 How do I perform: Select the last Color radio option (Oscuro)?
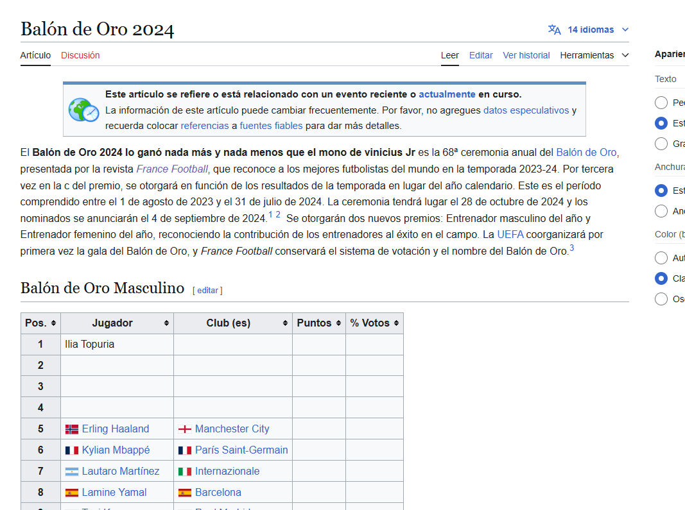pyautogui.click(x=661, y=299)
